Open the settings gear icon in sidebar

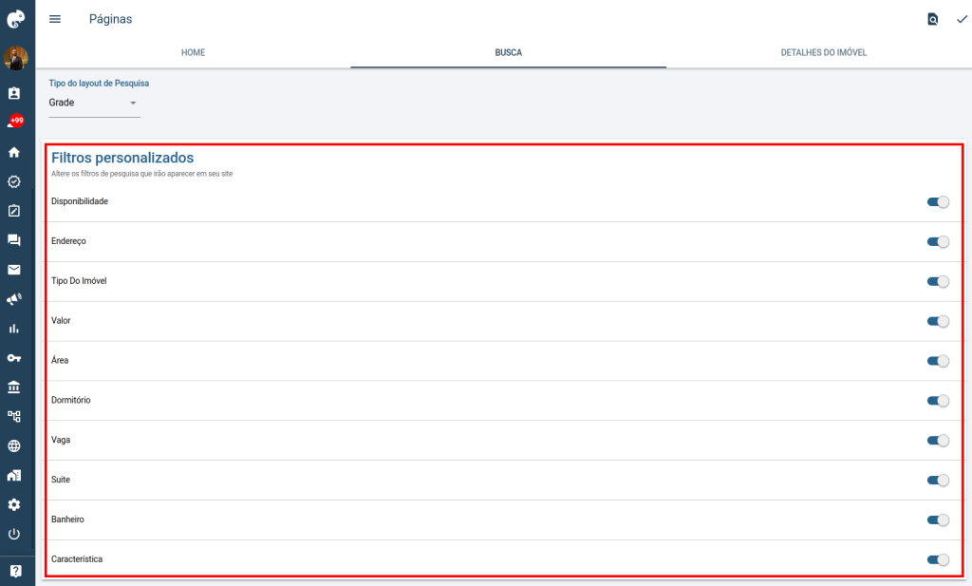tap(14, 504)
